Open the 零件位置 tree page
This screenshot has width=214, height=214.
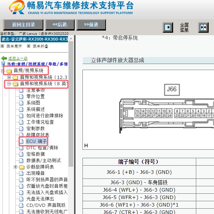click(36, 96)
